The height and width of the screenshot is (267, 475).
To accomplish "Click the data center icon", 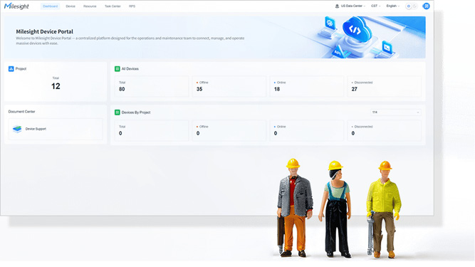I will [x=337, y=6].
